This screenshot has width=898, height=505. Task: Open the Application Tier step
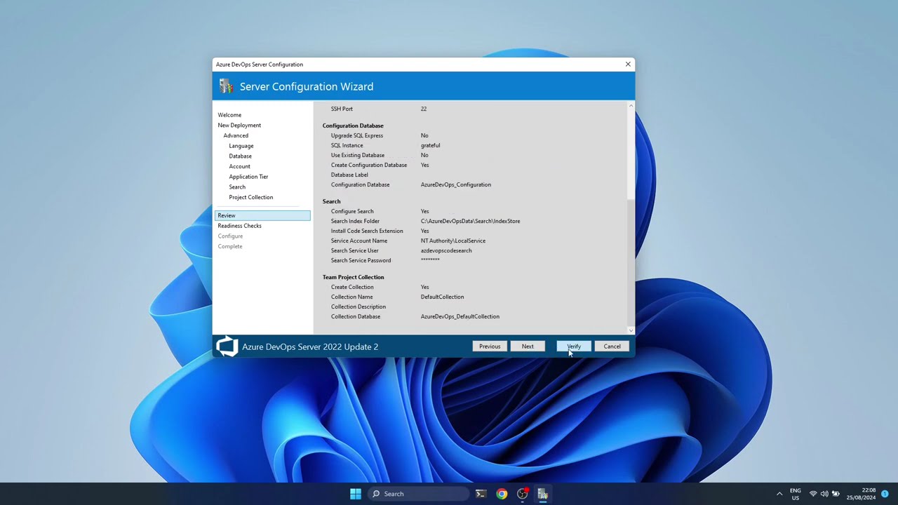248,177
